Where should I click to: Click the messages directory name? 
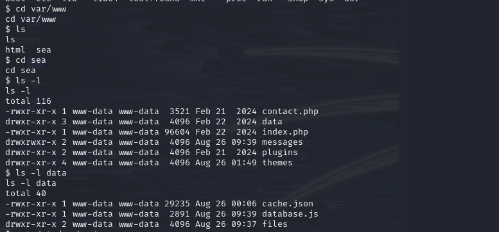283,142
